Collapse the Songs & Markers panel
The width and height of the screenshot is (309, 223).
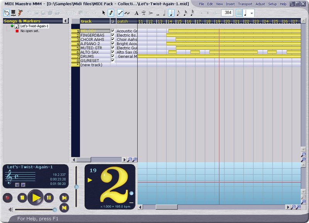(x=65, y=21)
